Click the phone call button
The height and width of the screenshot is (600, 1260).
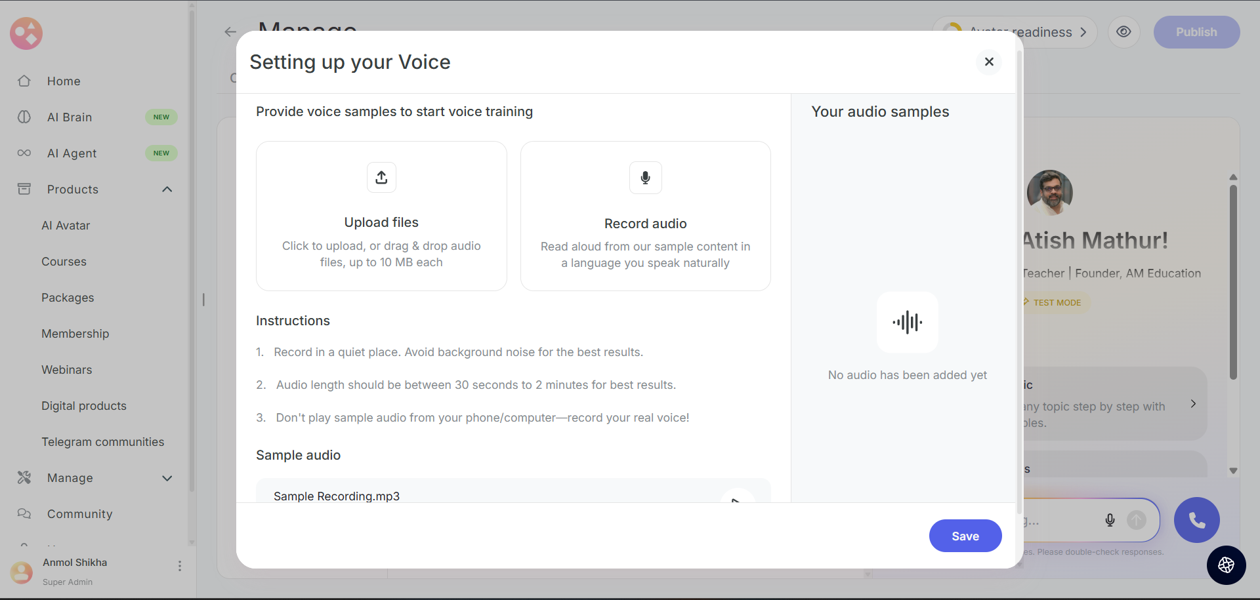tap(1196, 520)
